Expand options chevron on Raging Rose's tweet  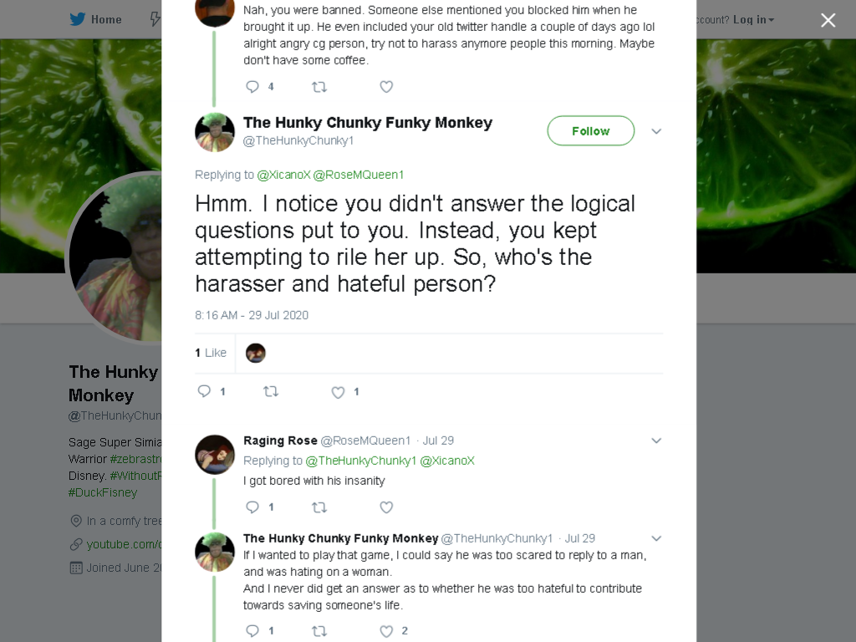click(656, 441)
